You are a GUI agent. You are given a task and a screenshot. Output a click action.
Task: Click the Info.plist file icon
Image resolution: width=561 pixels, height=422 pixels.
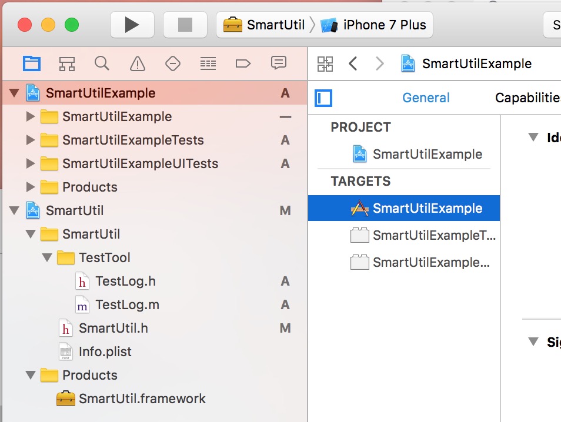click(x=66, y=351)
